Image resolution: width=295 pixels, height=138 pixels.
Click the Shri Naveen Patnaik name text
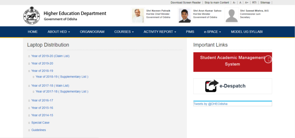point(158,11)
